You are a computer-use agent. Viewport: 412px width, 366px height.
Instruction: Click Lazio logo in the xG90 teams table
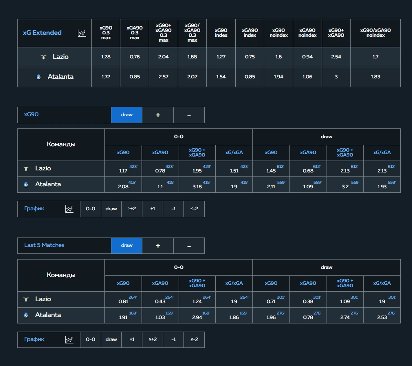26,169
